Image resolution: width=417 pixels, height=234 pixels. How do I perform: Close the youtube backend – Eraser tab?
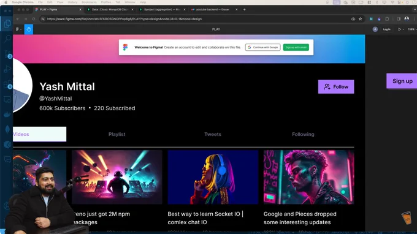pyautogui.click(x=237, y=9)
